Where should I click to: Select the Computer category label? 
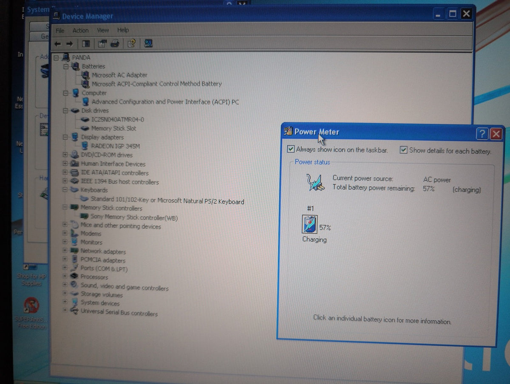pyautogui.click(x=94, y=93)
